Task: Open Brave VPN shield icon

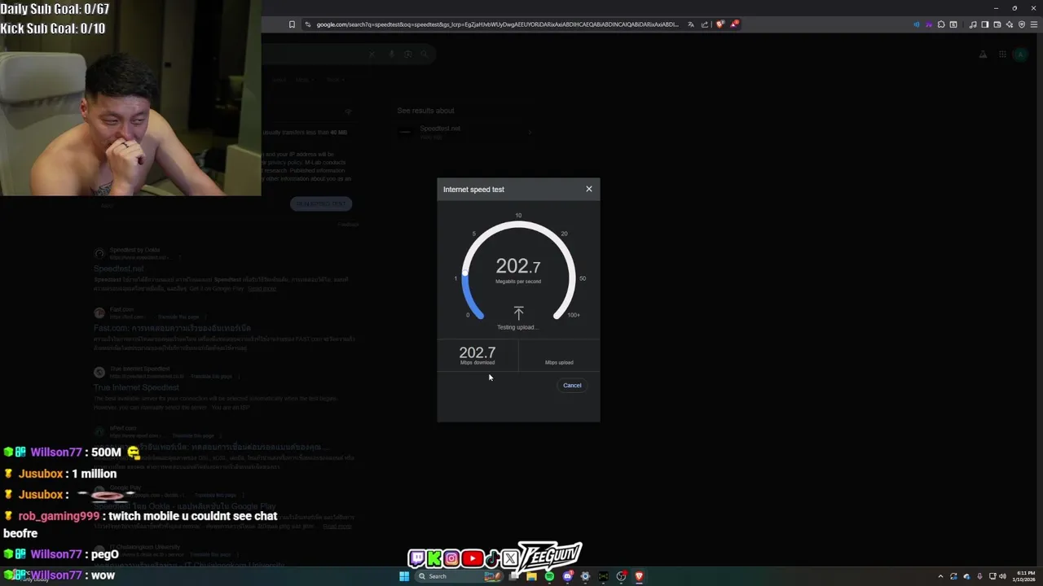Action: point(1022,24)
